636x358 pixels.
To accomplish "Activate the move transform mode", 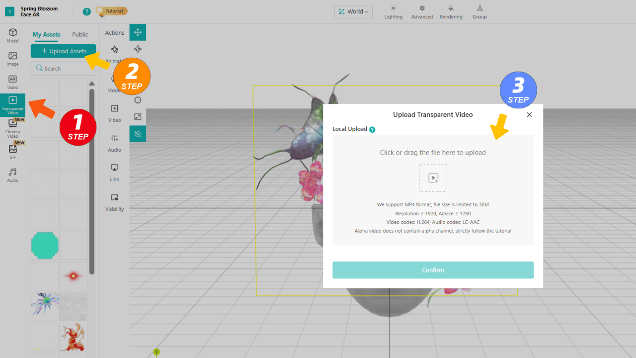I will point(137,32).
